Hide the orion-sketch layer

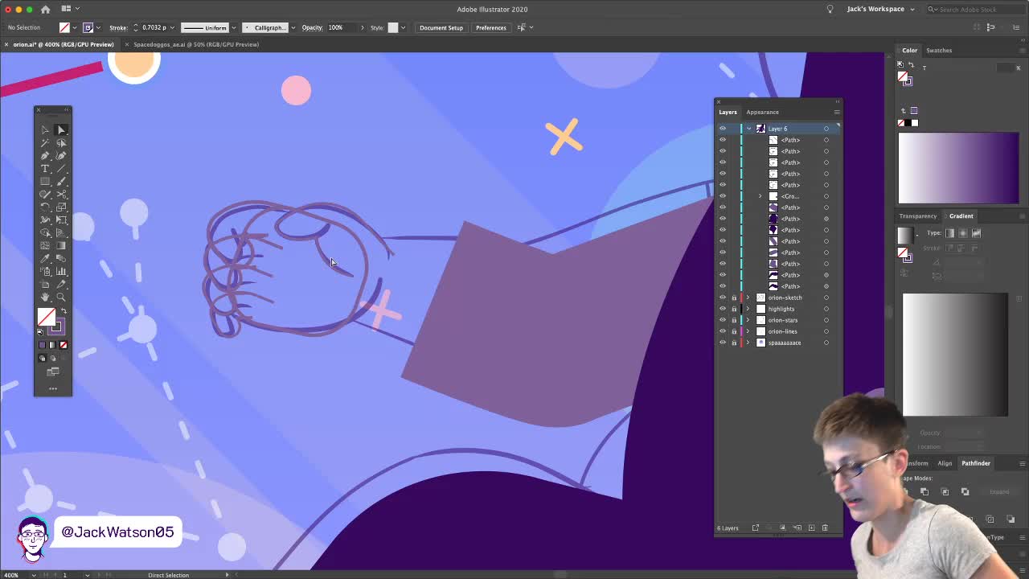click(x=723, y=298)
